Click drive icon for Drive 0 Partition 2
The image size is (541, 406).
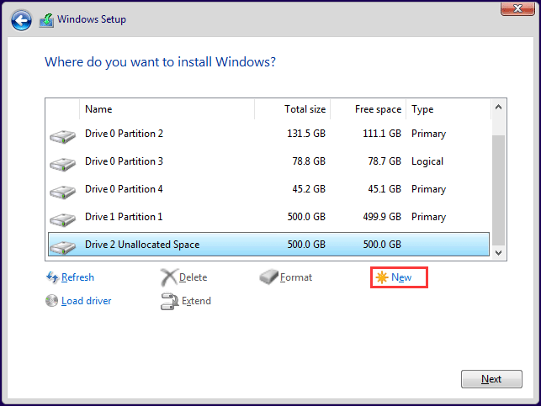62,136
